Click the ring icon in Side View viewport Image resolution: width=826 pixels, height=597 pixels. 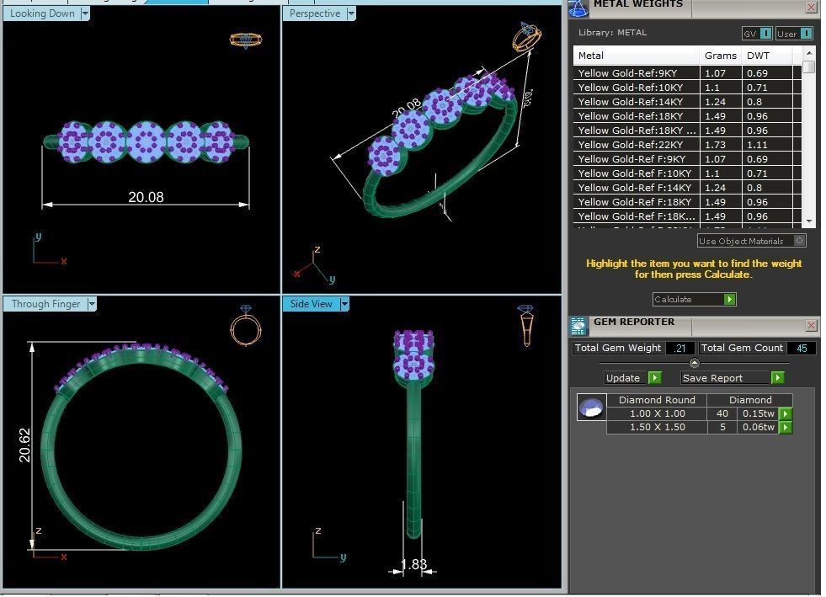525,325
